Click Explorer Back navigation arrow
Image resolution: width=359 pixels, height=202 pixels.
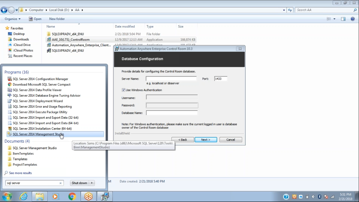(x=4, y=10)
